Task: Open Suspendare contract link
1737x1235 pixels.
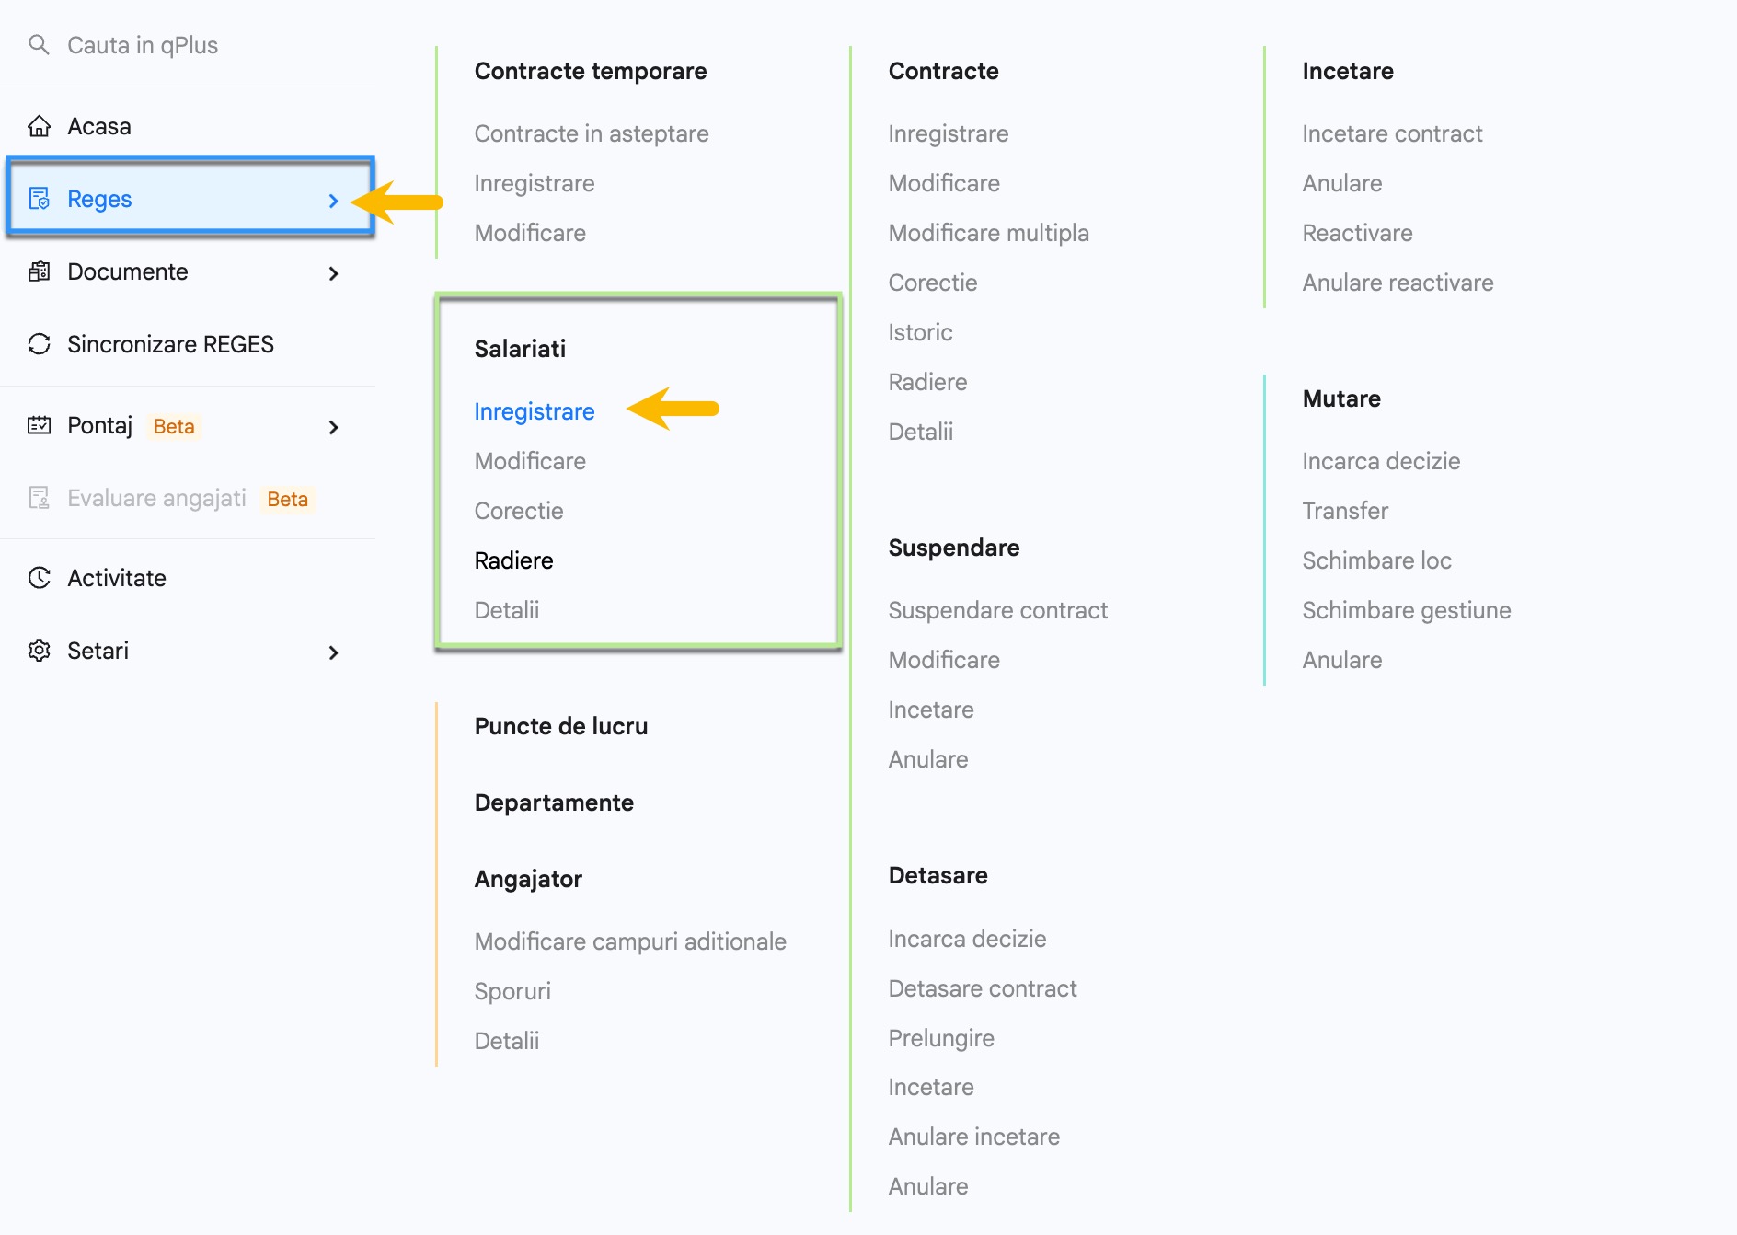Action: [x=997, y=610]
